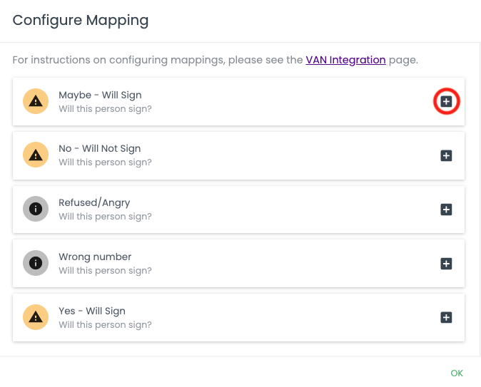Click the Configure Mapping dialog title

[81, 20]
